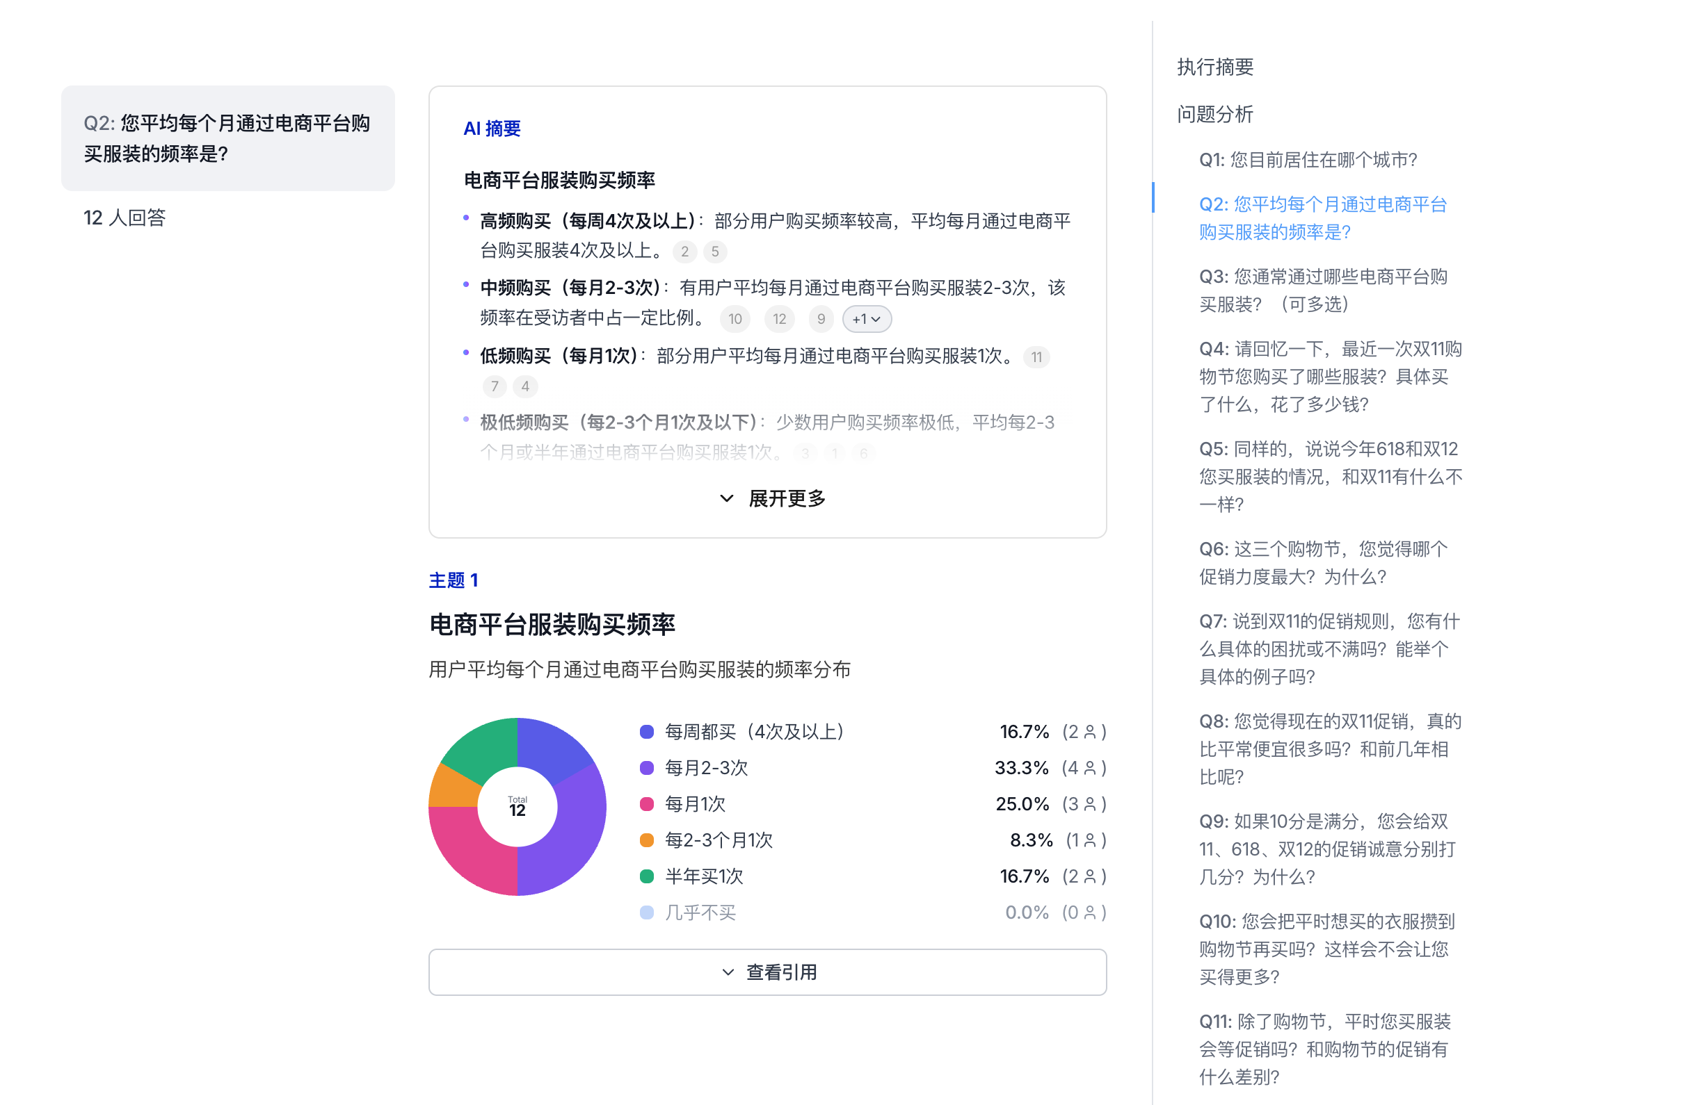
Task: Jump to Q3 about 电商平台 choices
Action: coord(1323,290)
